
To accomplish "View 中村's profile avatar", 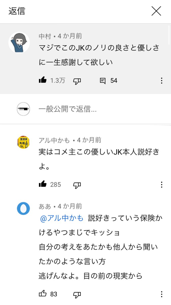I will 19,42.
